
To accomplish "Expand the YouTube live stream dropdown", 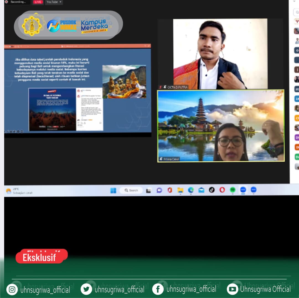I will point(54,2).
